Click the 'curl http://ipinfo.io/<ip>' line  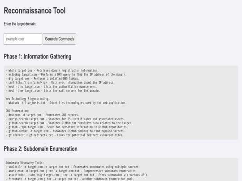[x=60, y=83]
